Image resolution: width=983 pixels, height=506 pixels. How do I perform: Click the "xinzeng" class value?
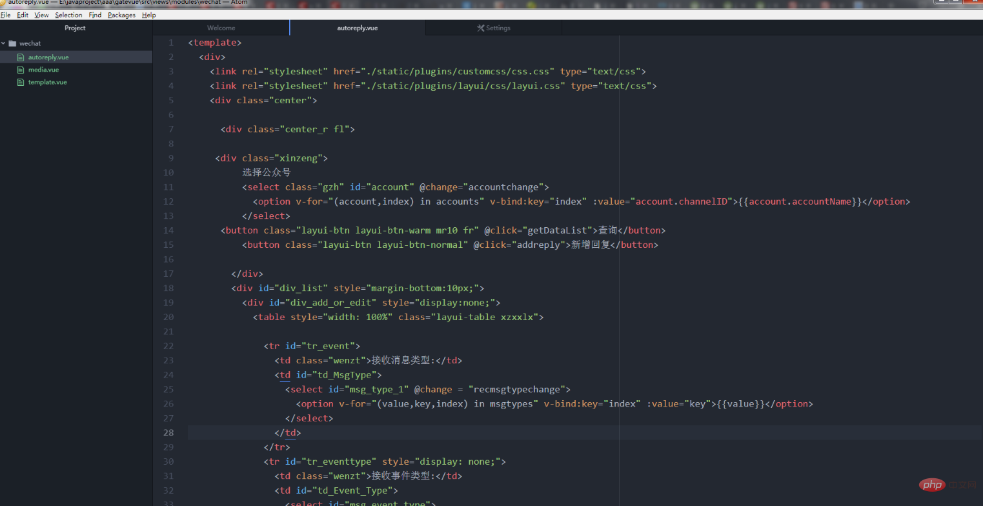click(x=298, y=158)
